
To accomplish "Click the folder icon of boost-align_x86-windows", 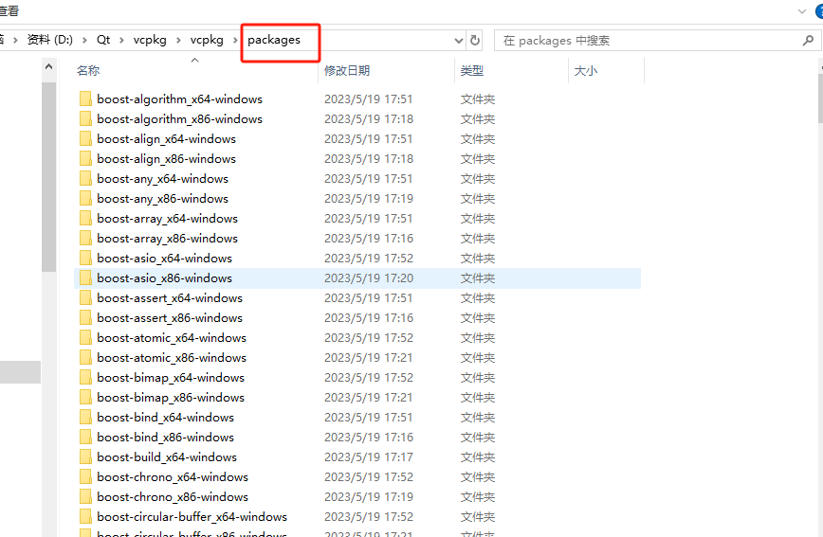I will tap(85, 159).
